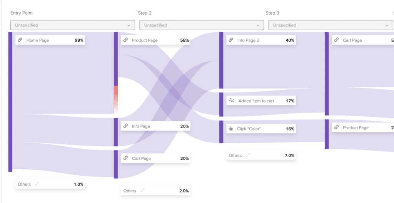Click the pointer hand icon on Click "Color"
394x203 pixels.
pos(231,129)
